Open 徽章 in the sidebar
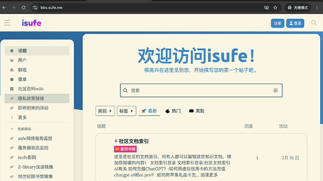The image size is (323, 181). 37,80
